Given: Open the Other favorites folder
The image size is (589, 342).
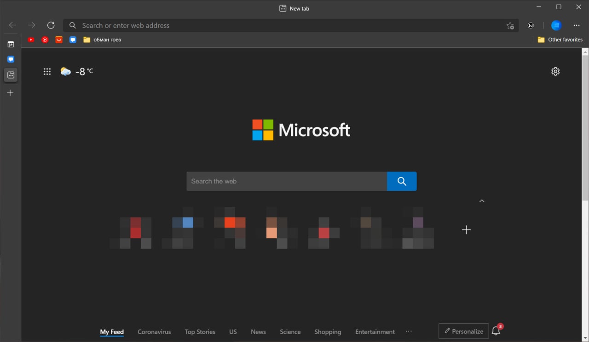Looking at the screenshot, I should [560, 40].
